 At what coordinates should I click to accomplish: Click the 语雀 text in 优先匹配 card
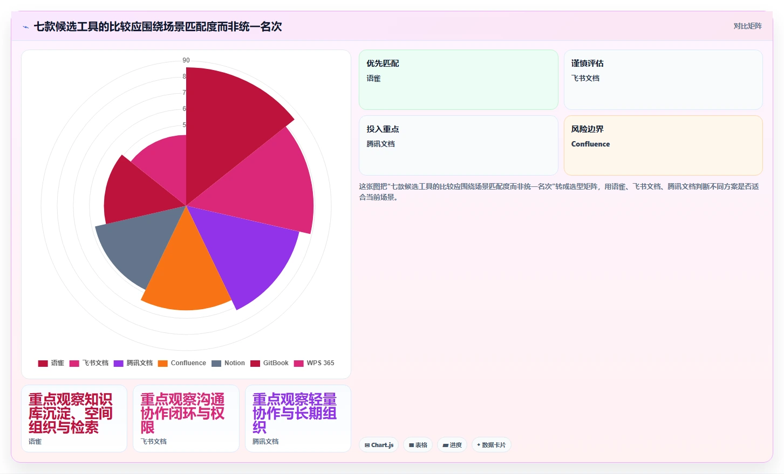click(373, 78)
